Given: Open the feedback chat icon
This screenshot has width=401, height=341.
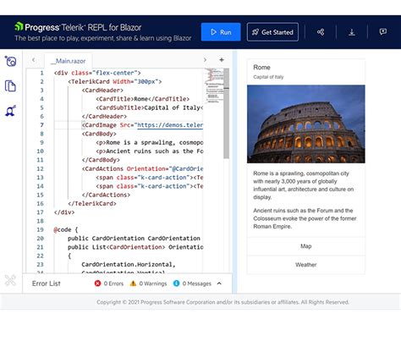Looking at the screenshot, I should [383, 31].
